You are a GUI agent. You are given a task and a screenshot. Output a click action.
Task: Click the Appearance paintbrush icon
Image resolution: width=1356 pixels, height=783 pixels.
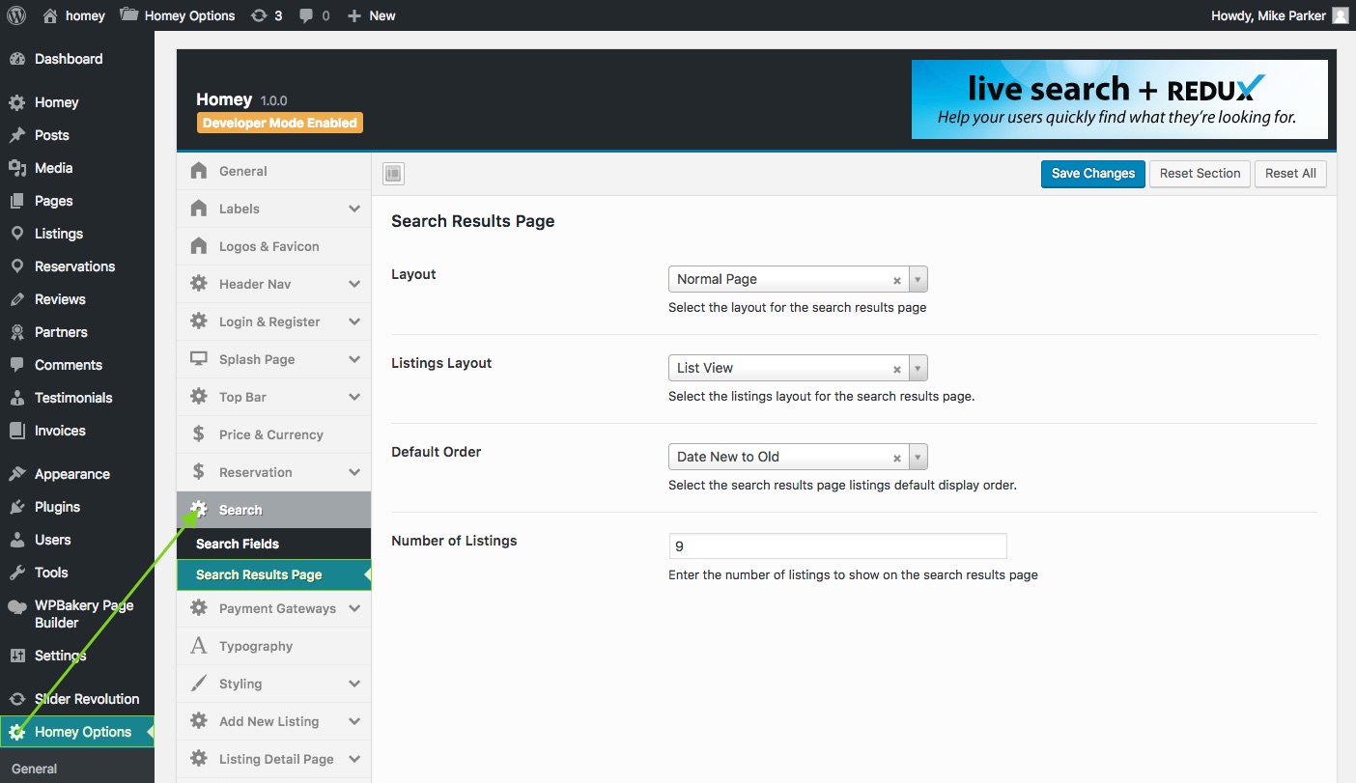(16, 474)
